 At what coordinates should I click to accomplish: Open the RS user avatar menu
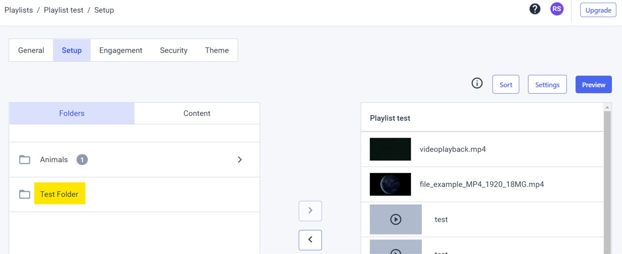click(557, 9)
